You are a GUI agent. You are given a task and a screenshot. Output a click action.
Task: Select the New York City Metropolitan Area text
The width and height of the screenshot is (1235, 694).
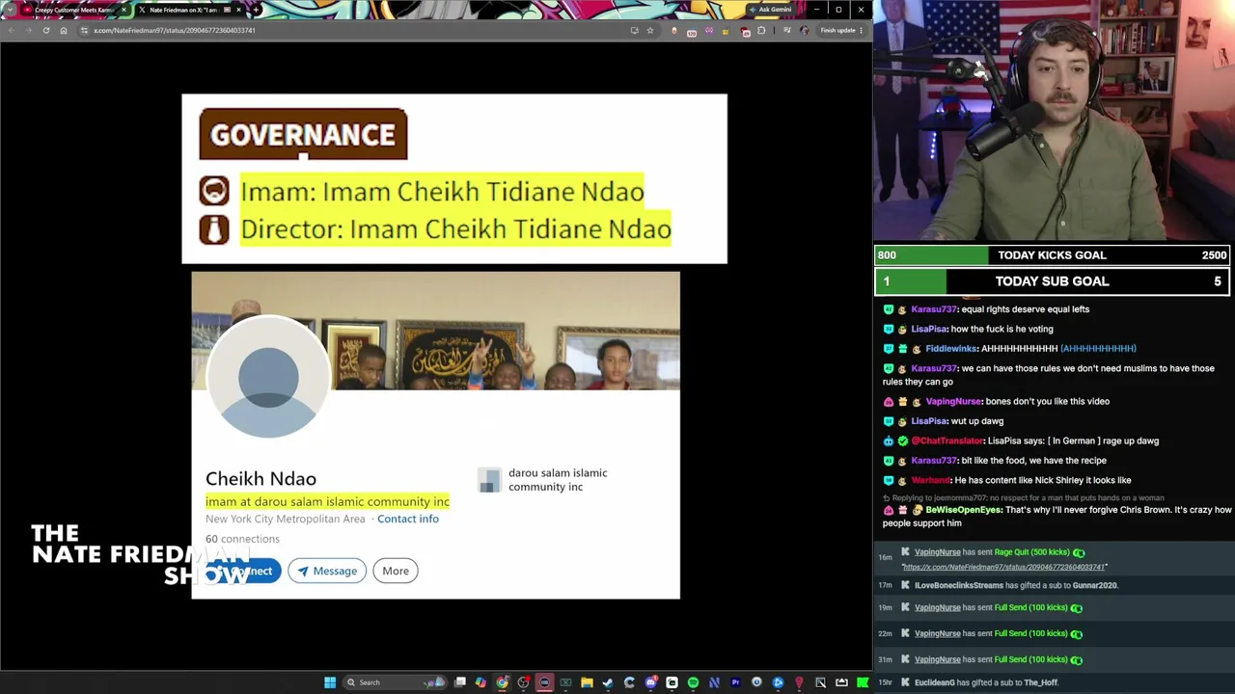click(x=286, y=519)
